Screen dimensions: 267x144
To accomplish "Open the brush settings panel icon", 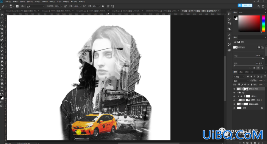I will click(17, 6).
